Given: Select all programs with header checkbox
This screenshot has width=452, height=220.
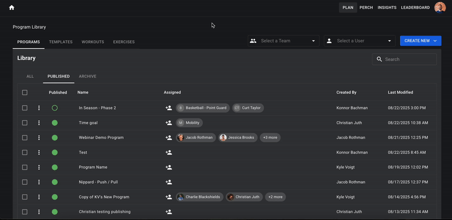Looking at the screenshot, I should coord(25,93).
